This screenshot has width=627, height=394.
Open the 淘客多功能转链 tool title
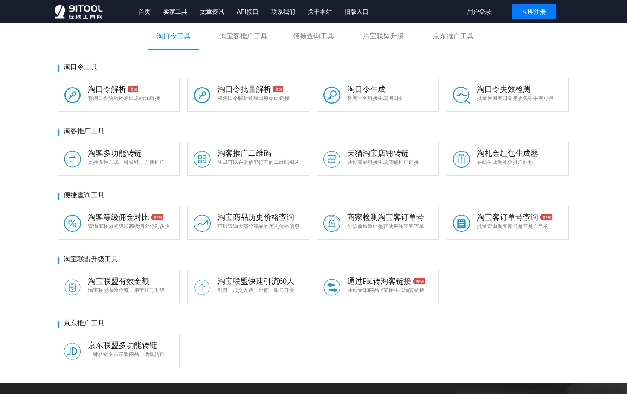point(115,153)
